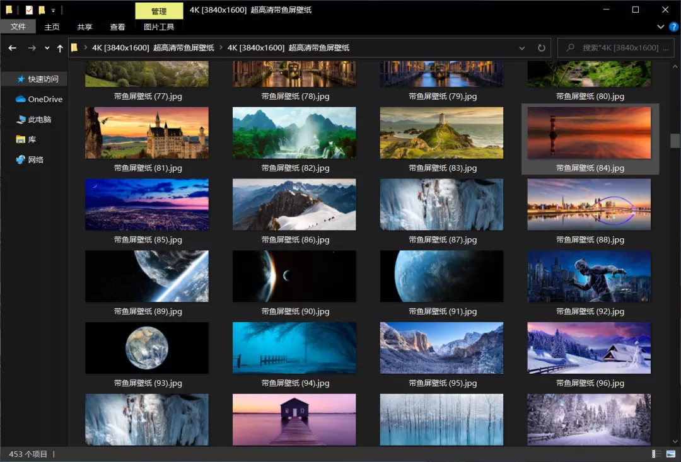Screen dimensions: 681x462
Task: Open Explorer help with question mark icon
Action: 673,27
